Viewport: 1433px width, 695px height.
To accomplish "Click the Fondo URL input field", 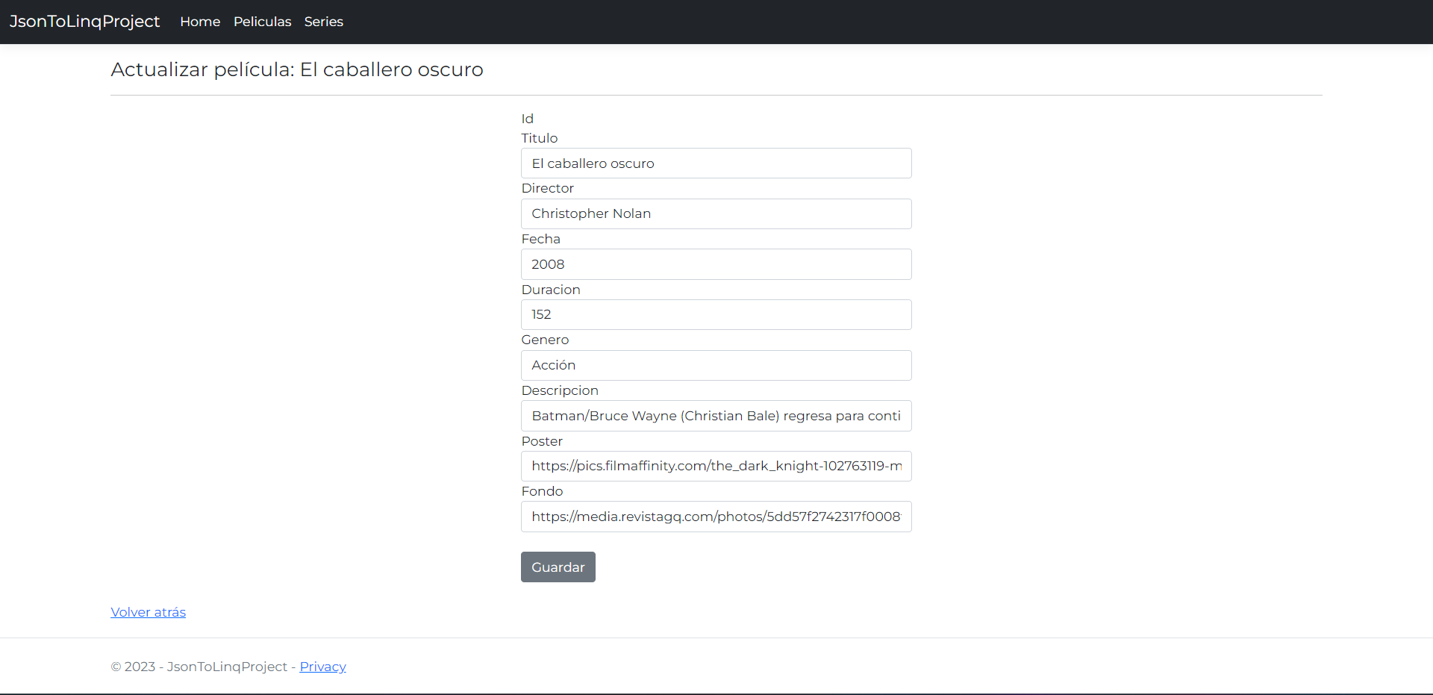I will (x=715, y=517).
